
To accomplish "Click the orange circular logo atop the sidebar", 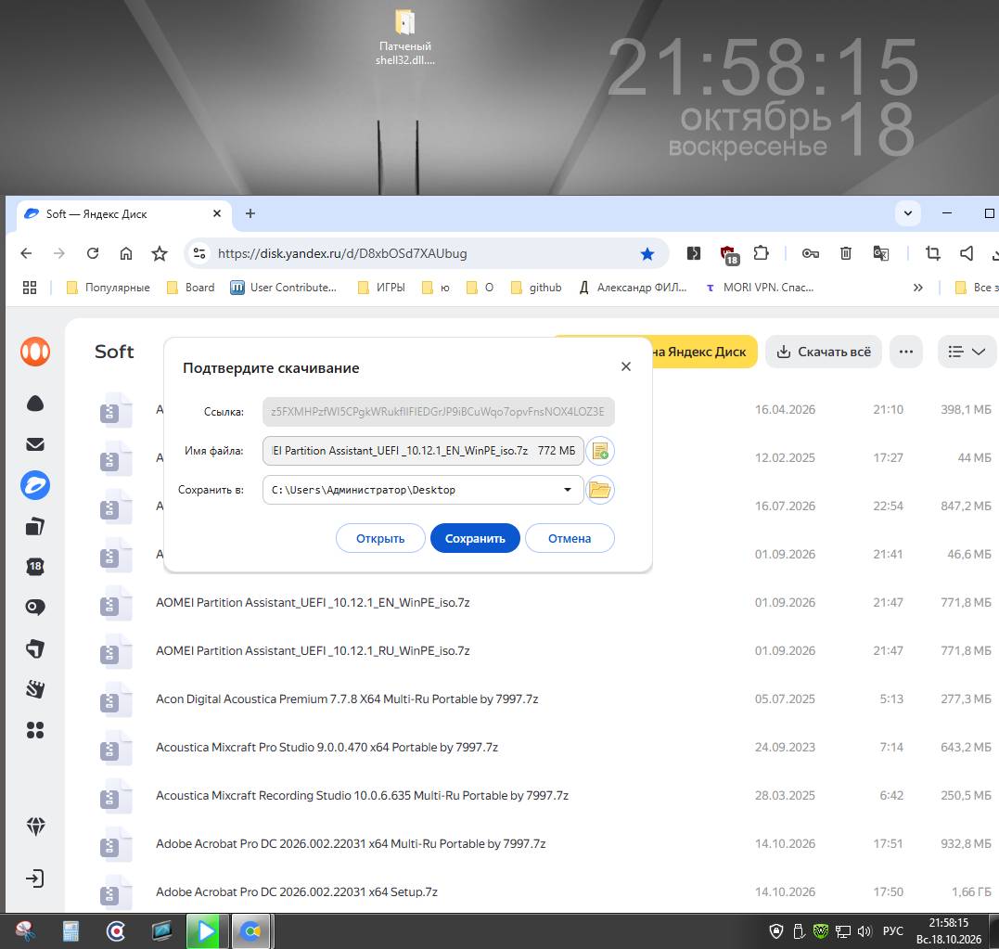I will click(x=35, y=352).
